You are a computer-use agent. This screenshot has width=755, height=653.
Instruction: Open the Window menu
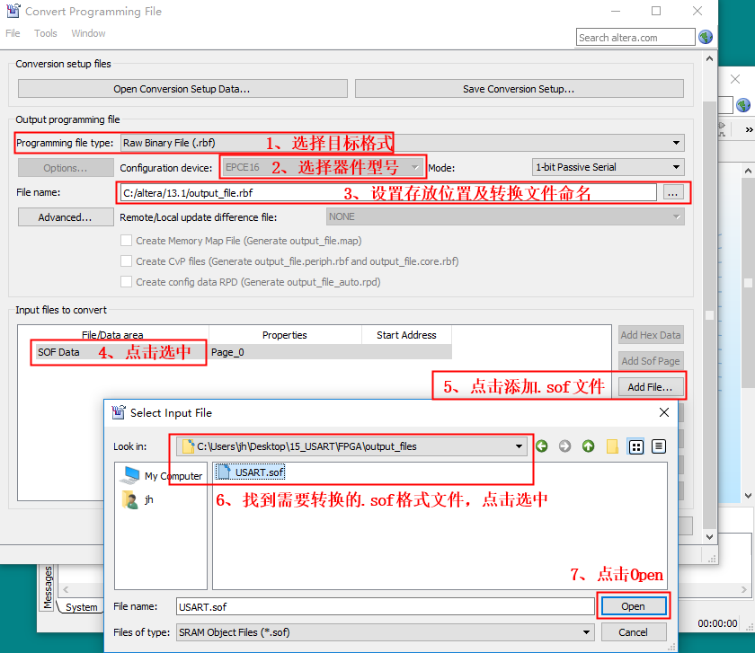[88, 33]
